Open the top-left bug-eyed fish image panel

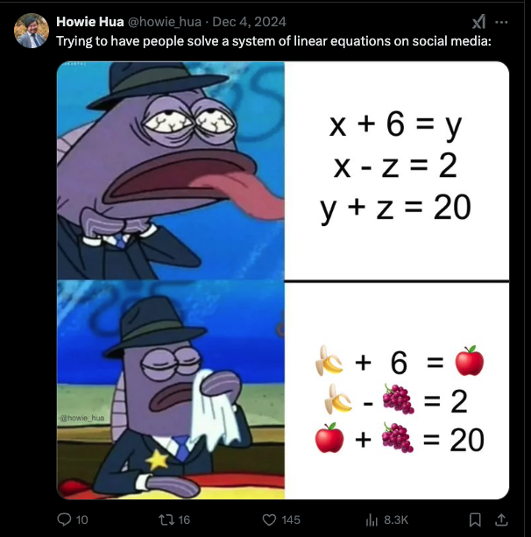(x=171, y=171)
